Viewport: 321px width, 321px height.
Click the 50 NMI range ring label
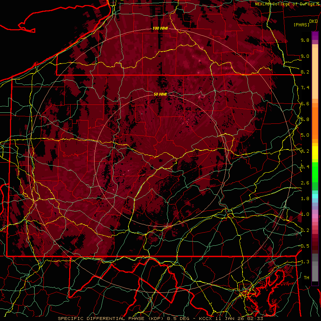click(160, 94)
